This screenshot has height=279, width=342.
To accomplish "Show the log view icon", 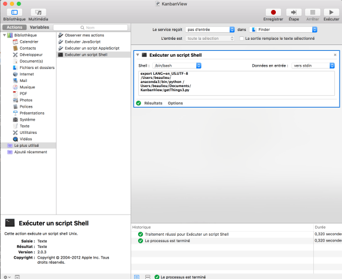I will [137, 277].
